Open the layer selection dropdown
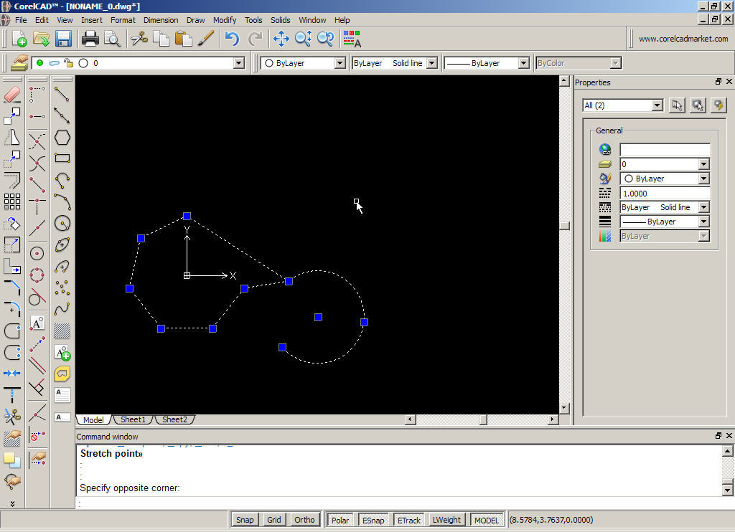Viewport: 735px width, 532px height. pyautogui.click(x=238, y=63)
